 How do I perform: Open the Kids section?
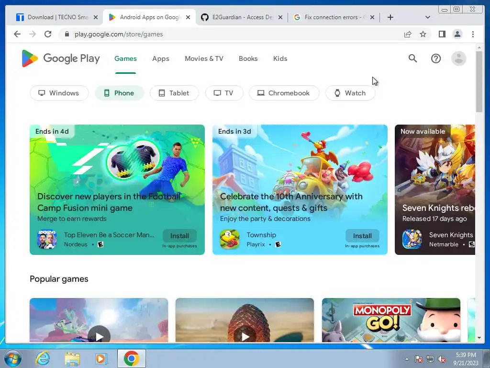coord(280,58)
